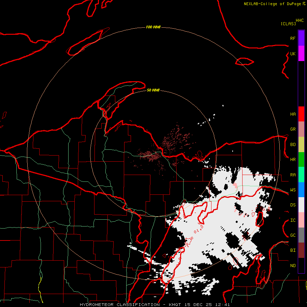Viewport: 307px width, 307px height.
Task: Click the WS legend label
Action: click(x=293, y=190)
